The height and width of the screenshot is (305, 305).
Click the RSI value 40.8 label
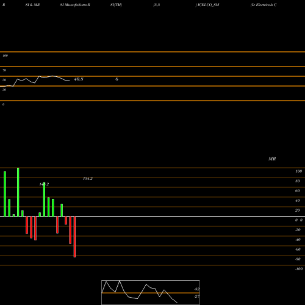click(x=79, y=79)
